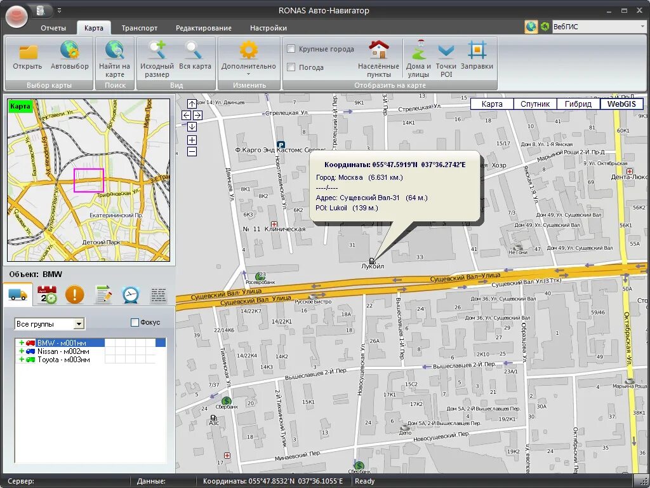Click Адрес: Сущевский Вал-31 tooltip line
650x488 pixels.
point(371,198)
